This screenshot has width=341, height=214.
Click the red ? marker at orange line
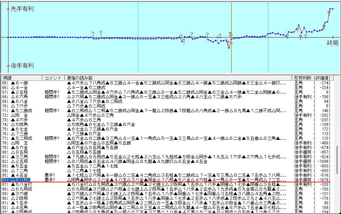231,34
